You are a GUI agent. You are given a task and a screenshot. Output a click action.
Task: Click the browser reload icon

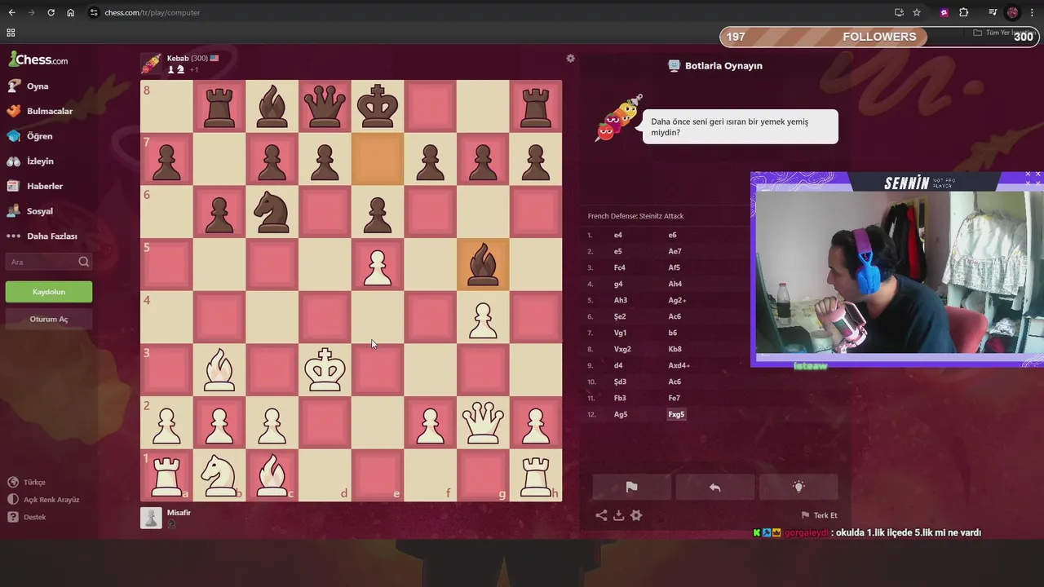tap(51, 12)
